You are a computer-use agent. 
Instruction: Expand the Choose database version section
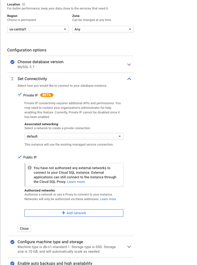129,65
